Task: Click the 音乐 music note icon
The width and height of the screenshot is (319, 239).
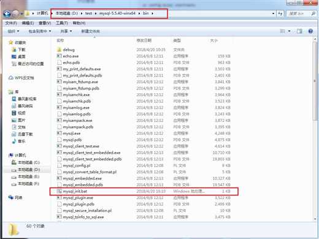Action: point(14,141)
